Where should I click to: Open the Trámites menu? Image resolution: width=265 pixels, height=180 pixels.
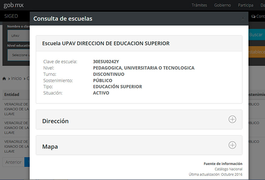199,5
